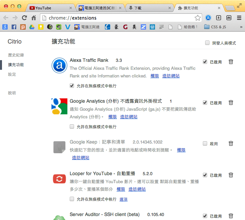
Task: Open 選項 for Looper for YouTube
Action: point(123,199)
